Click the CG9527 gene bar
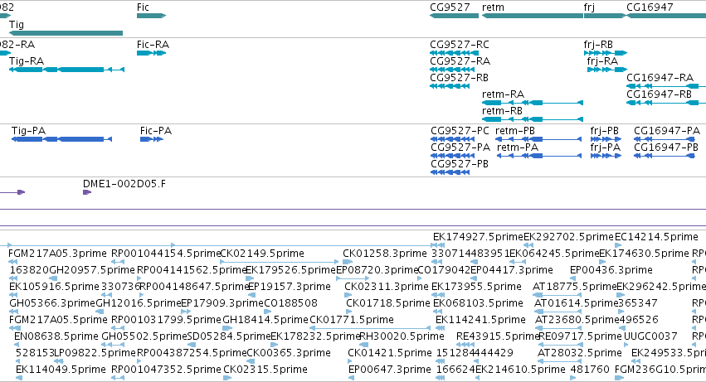The width and height of the screenshot is (706, 382). (455, 16)
